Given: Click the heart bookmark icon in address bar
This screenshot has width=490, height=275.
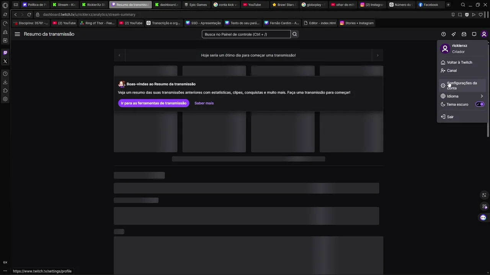Looking at the screenshot, I should click(480, 15).
